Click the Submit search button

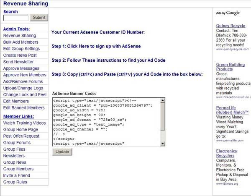tap(39, 18)
